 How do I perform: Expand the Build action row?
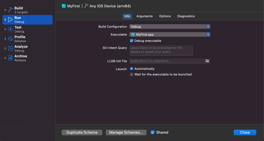(5, 10)
